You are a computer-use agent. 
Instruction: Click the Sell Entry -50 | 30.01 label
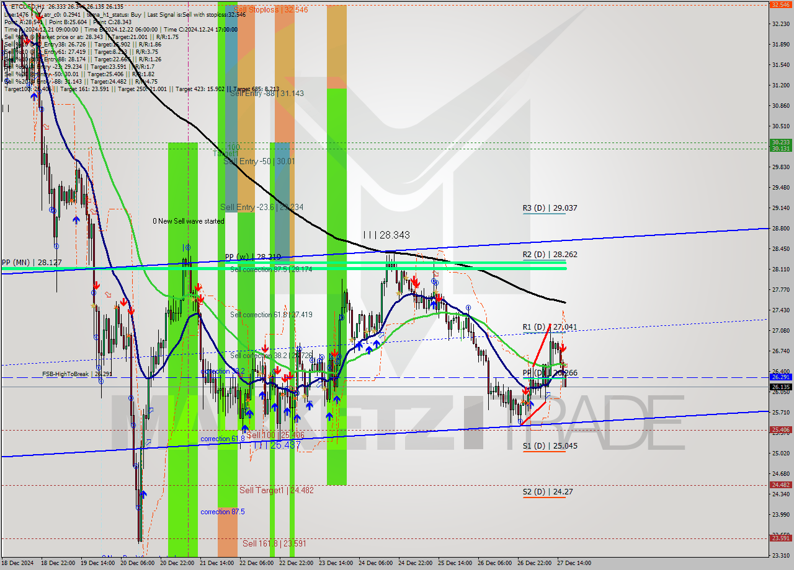coord(259,161)
